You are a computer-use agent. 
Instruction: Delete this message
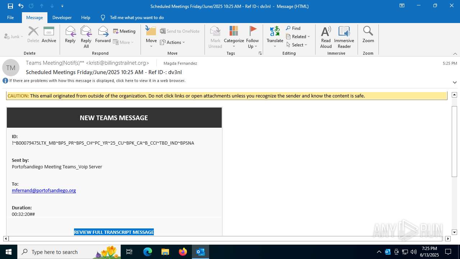pos(33,35)
